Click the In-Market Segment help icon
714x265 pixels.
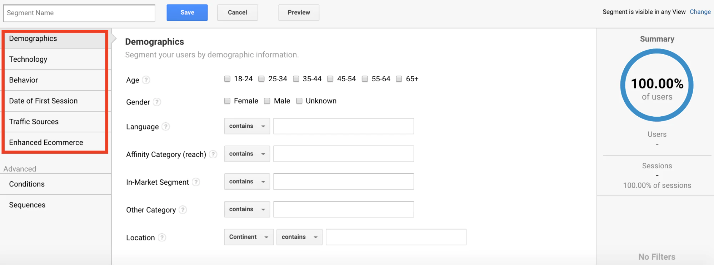pyautogui.click(x=196, y=182)
